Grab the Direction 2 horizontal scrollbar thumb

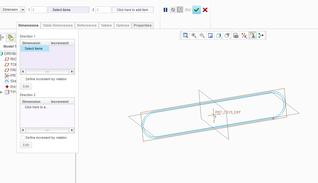tap(47, 130)
